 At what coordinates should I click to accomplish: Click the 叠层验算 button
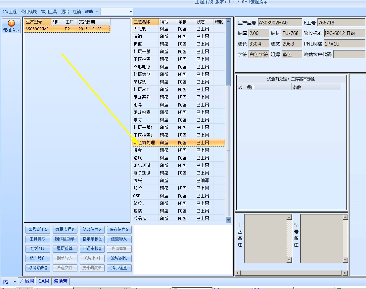coord(65,249)
